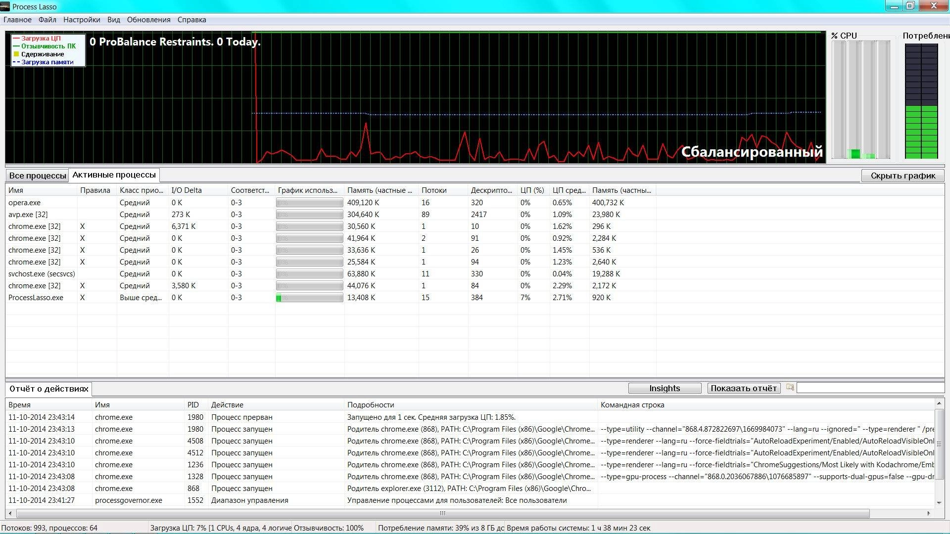
Task: Click the Process Lasso title bar app icon
Action: (x=5, y=6)
